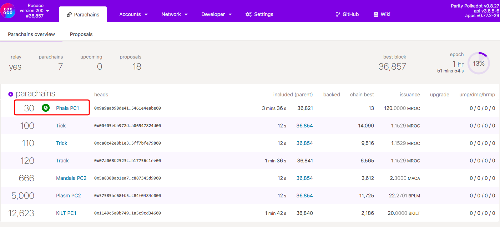500x227 pixels.
Task: Open block 36,854 link in Plasm PC2 row
Action: tap(305, 196)
